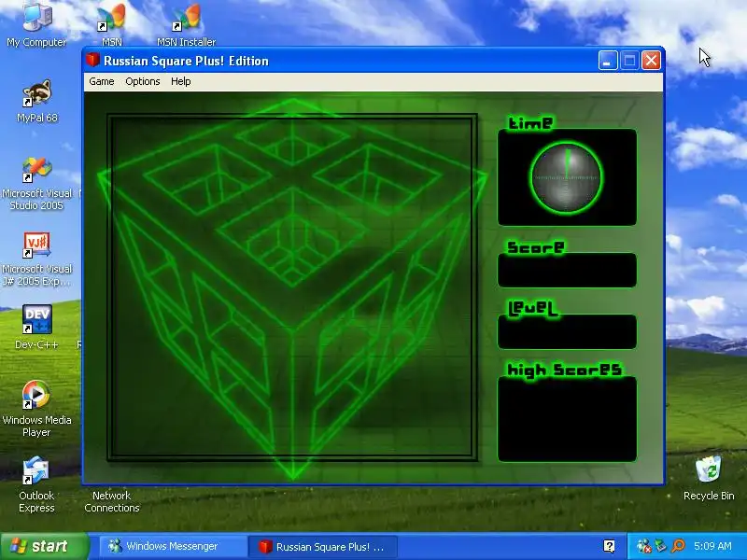Viewport: 747px width, 560px height.
Task: Close the Russian Square Plus window
Action: coord(651,61)
